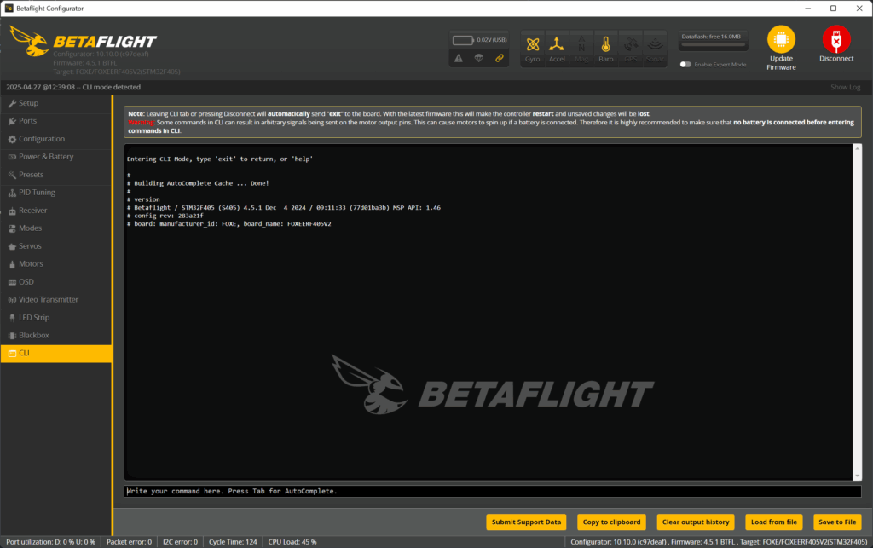The image size is (873, 548).
Task: Click the 'Port utilization' status entry
Action: tap(50, 542)
